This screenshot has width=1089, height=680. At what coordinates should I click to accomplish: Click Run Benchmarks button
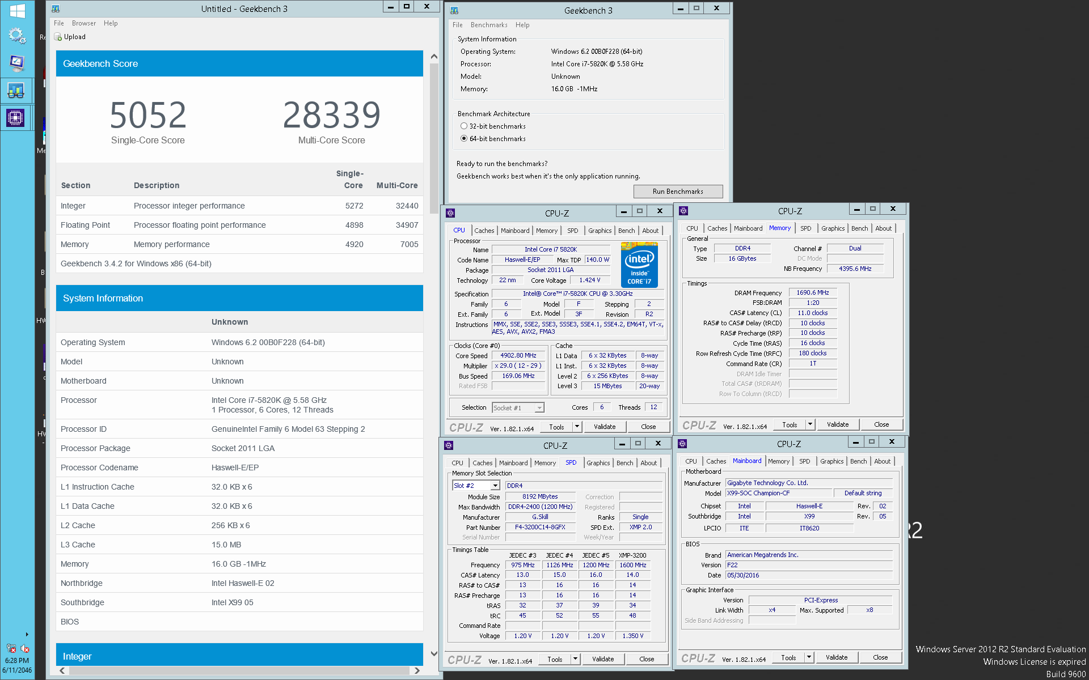(678, 192)
